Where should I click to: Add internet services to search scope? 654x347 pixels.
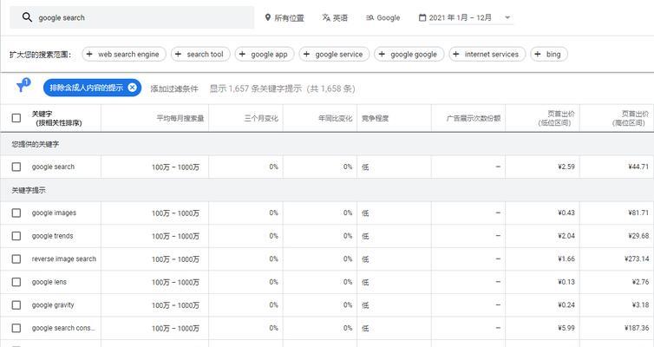coord(487,54)
